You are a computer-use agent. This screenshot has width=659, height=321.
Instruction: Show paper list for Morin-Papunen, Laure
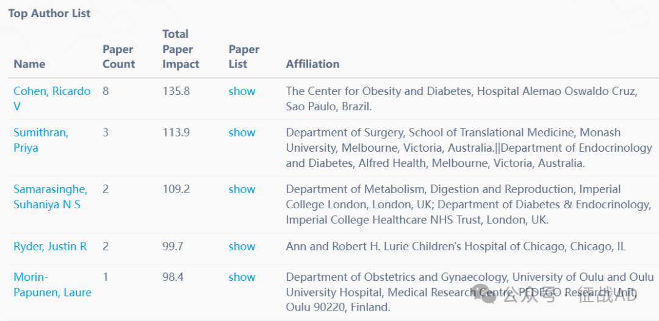pos(242,277)
